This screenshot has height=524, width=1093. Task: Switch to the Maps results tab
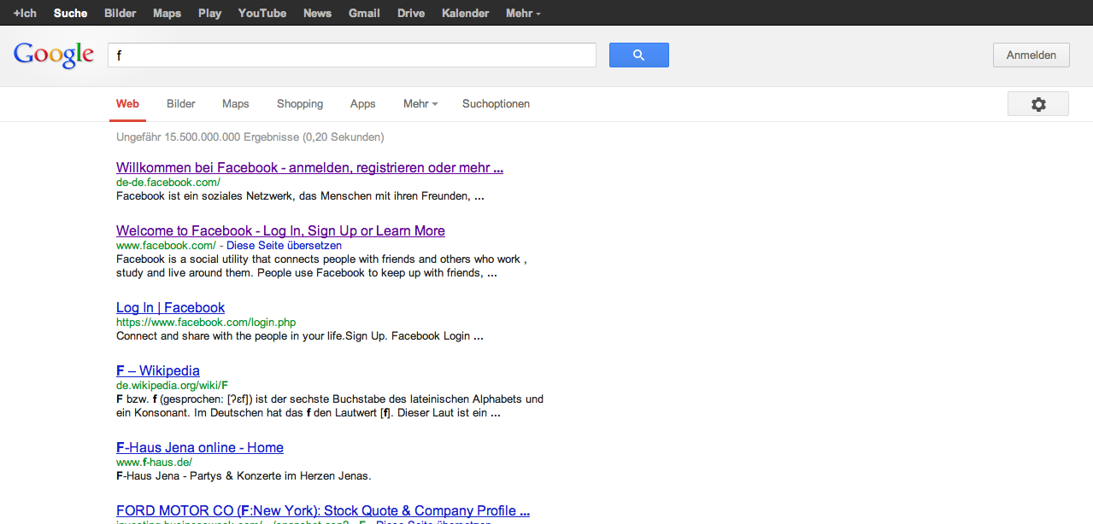point(235,104)
